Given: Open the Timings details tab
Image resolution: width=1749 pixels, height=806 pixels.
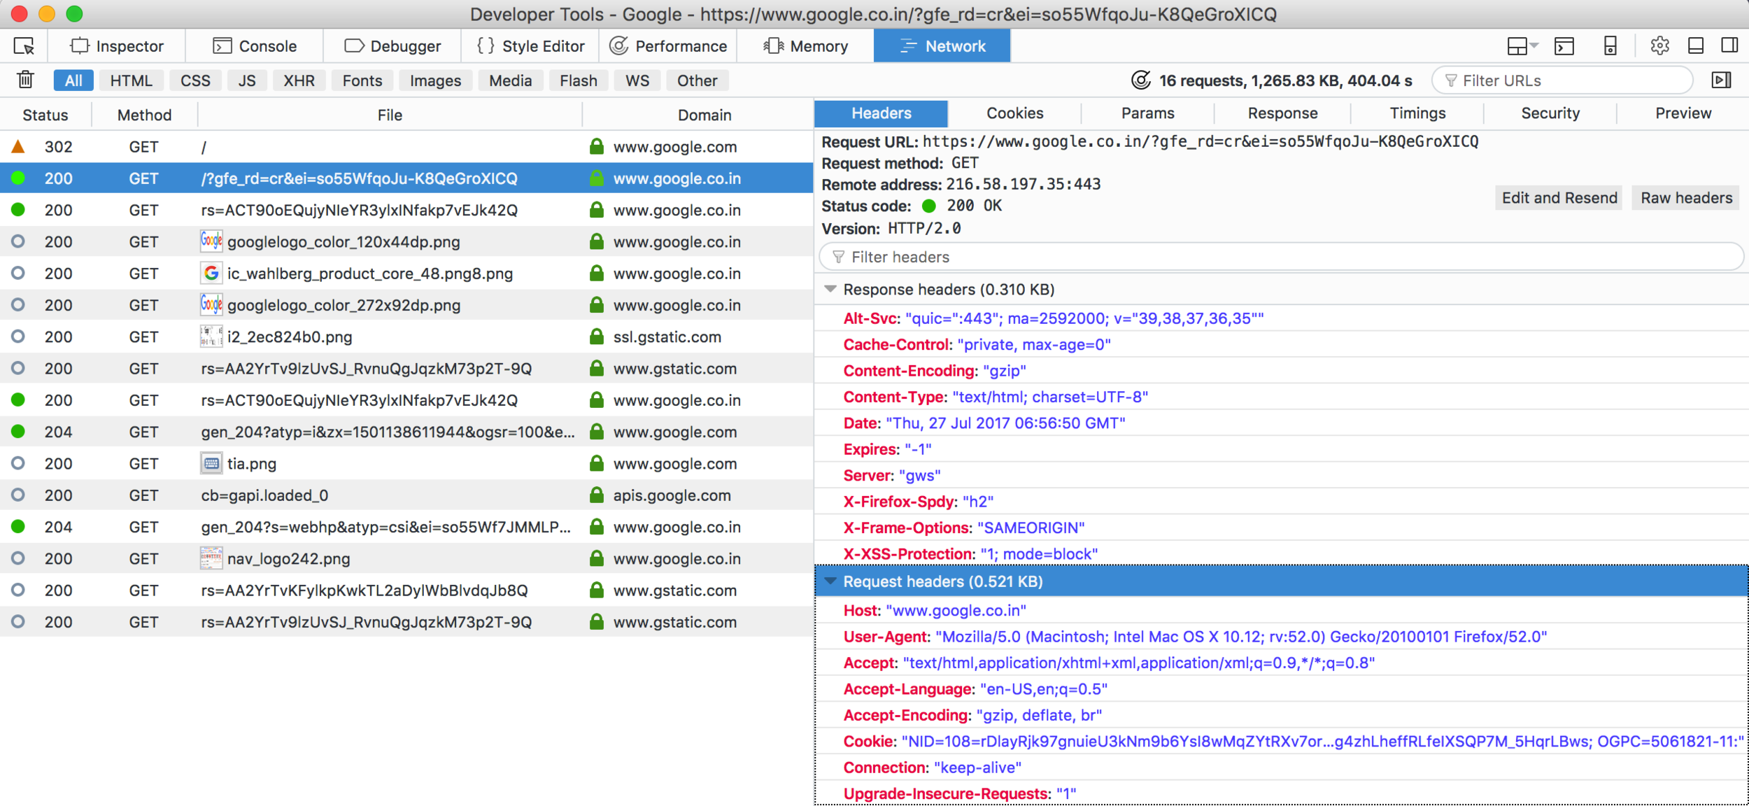Looking at the screenshot, I should (x=1417, y=113).
